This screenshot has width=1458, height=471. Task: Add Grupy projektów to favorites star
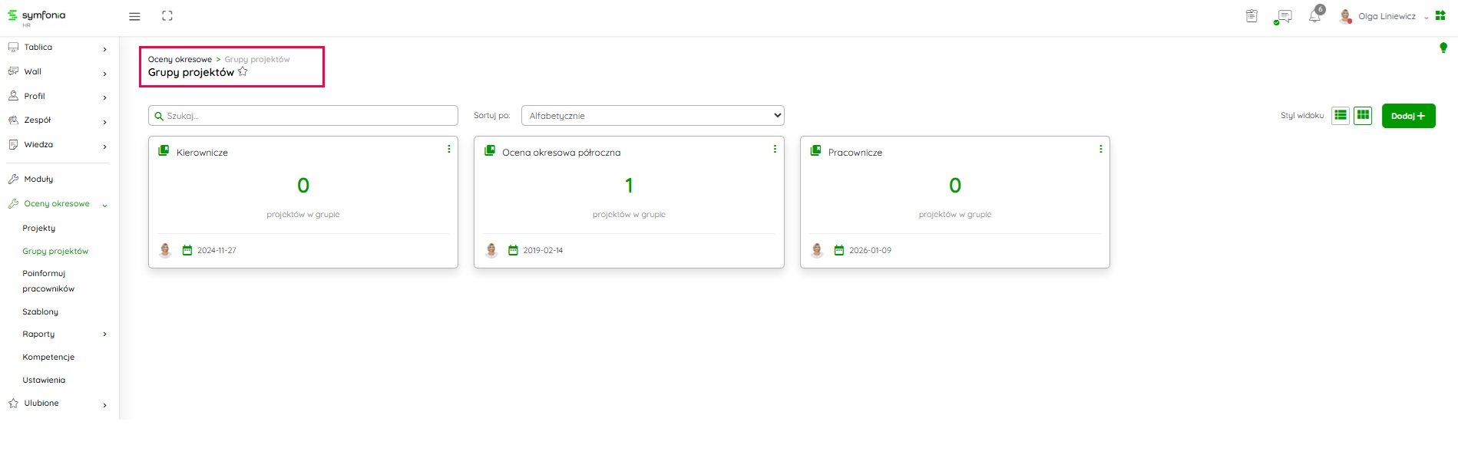click(243, 72)
